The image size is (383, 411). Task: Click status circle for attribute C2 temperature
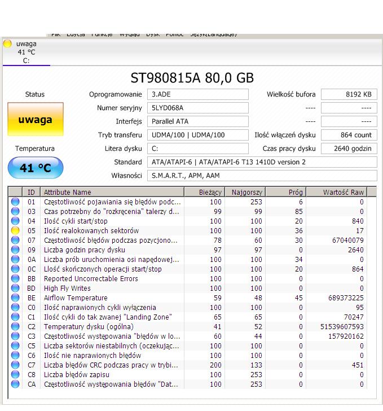point(15,326)
